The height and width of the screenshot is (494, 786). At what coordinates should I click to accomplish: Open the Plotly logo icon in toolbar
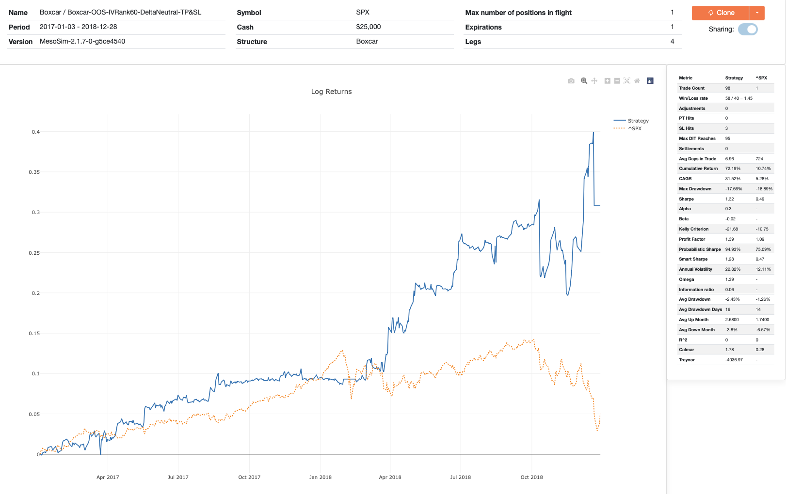(x=650, y=81)
